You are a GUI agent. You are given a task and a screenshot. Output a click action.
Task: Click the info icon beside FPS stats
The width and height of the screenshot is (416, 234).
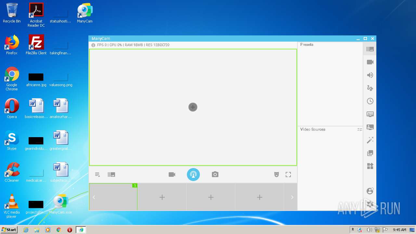(93, 45)
